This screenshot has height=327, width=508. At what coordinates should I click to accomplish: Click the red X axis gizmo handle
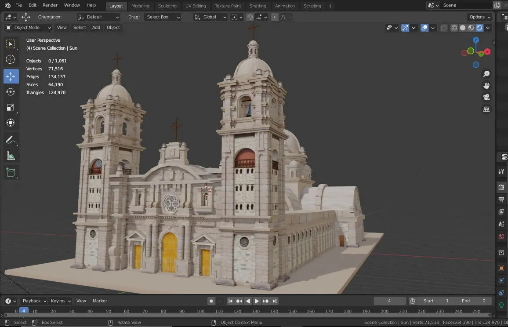[x=487, y=52]
